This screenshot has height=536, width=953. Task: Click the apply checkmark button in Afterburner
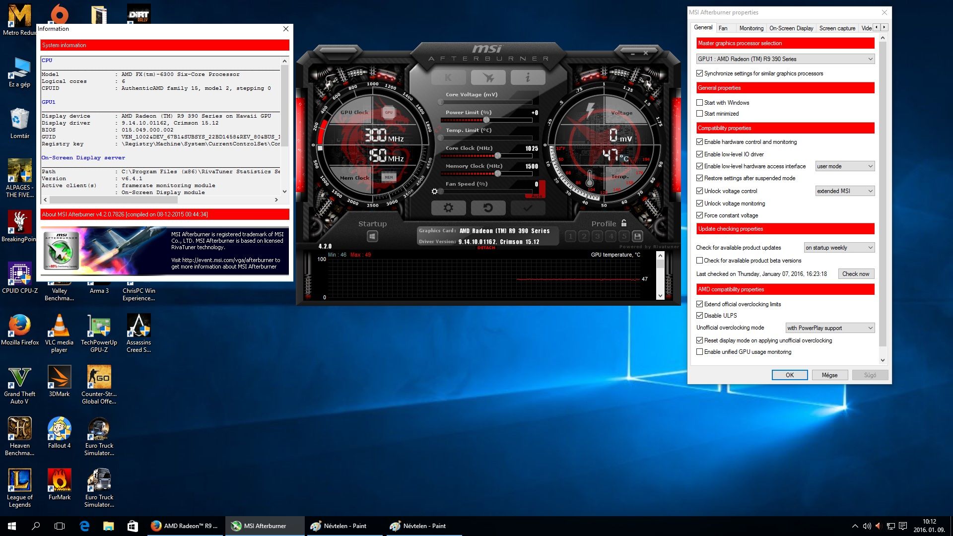click(x=528, y=208)
